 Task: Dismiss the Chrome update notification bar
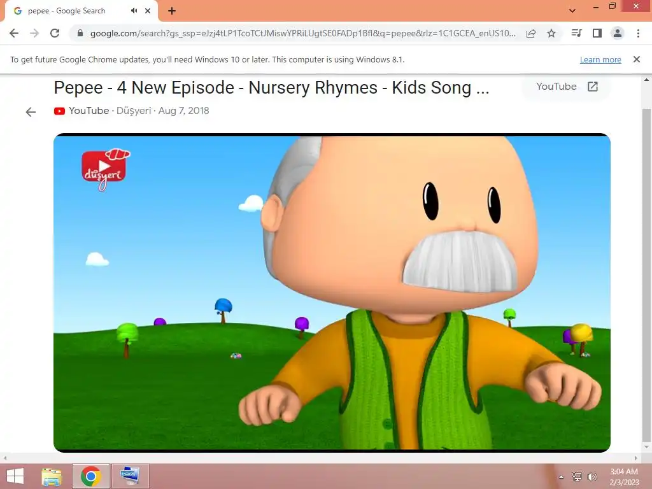[637, 59]
